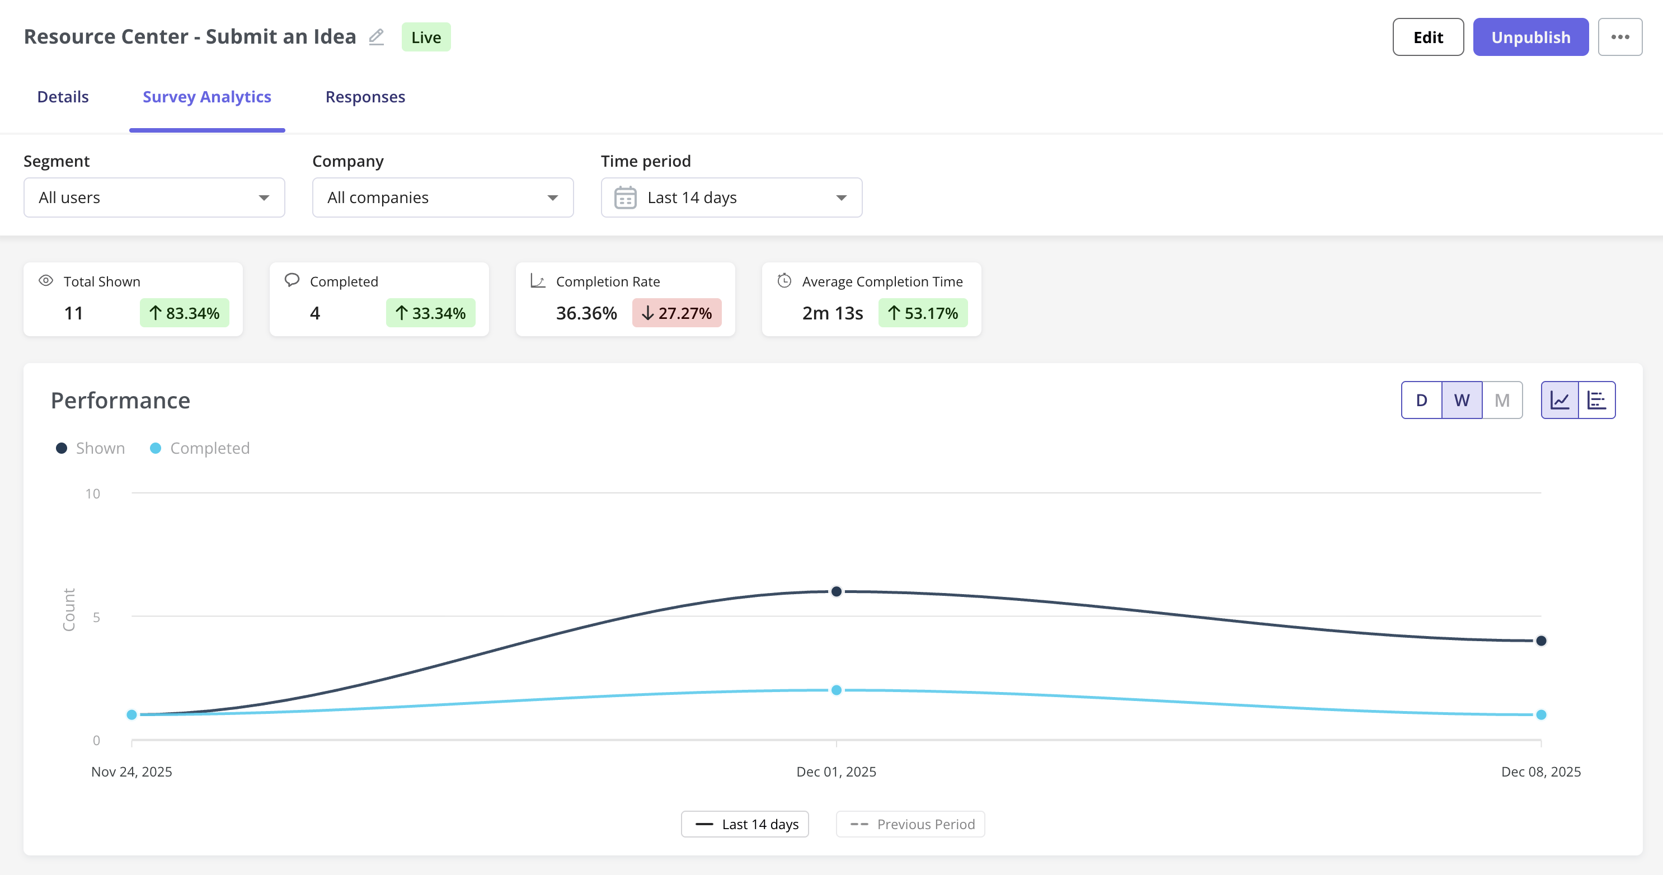1663x875 pixels.
Task: Switch to the Details tab
Action: coord(63,97)
